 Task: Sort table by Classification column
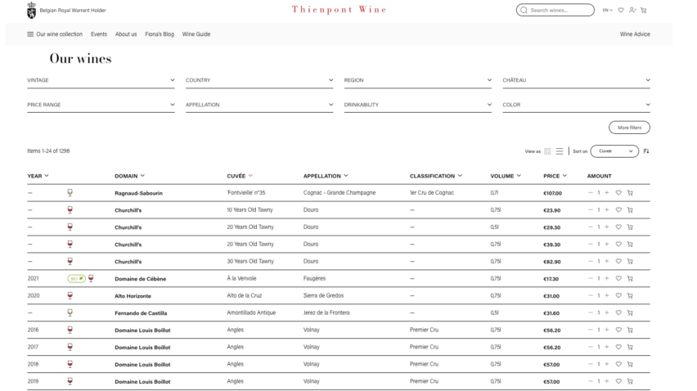click(435, 176)
